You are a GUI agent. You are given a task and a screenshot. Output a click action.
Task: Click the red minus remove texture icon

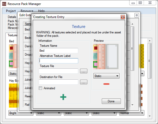click(106, 84)
